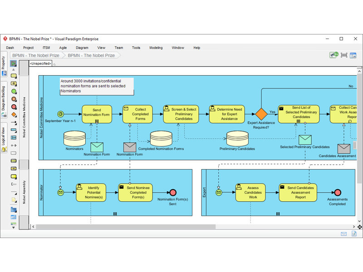The image size is (363, 272).
Task: Toggle the panel layout icon at top right
Action: pyautogui.click(x=353, y=55)
